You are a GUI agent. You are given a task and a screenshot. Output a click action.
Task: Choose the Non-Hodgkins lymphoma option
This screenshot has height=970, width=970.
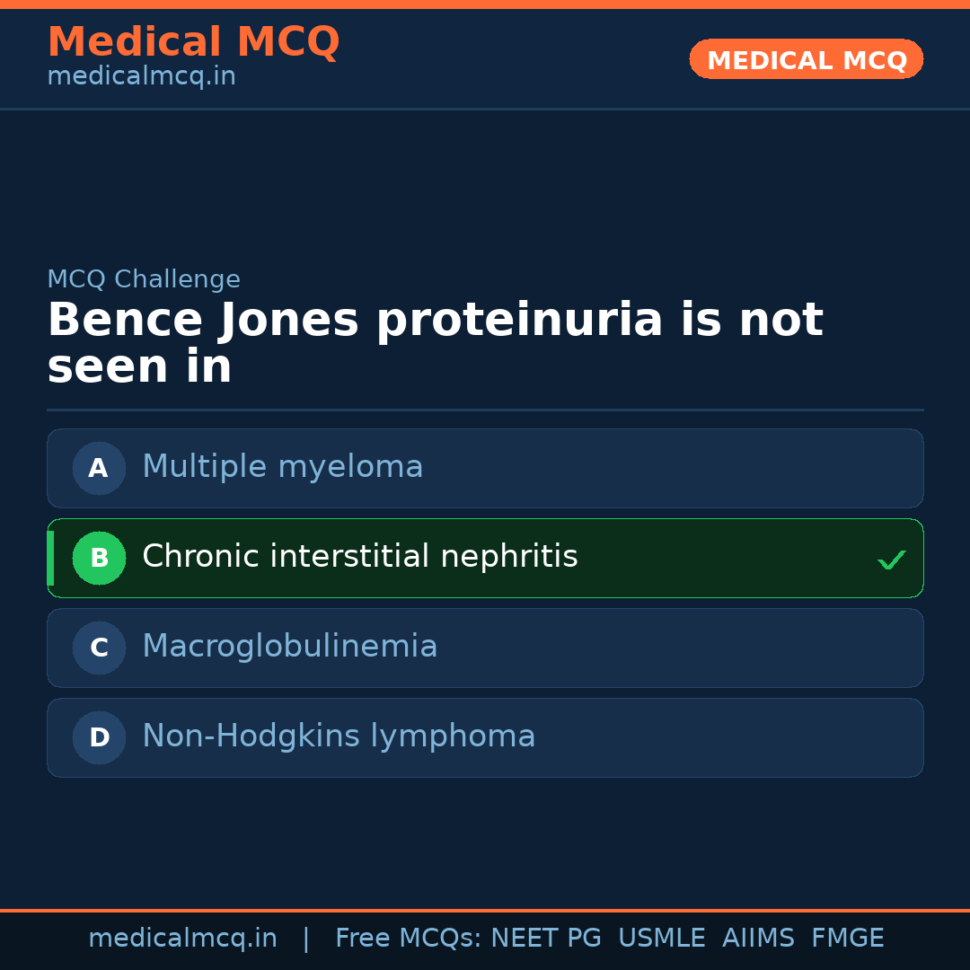point(339,736)
